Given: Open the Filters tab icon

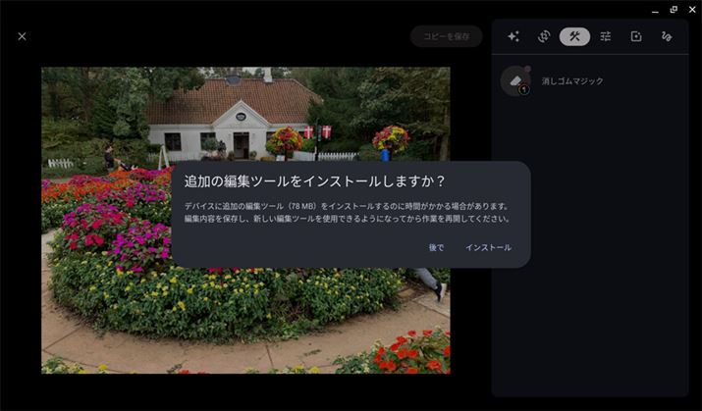Looking at the screenshot, I should 636,36.
